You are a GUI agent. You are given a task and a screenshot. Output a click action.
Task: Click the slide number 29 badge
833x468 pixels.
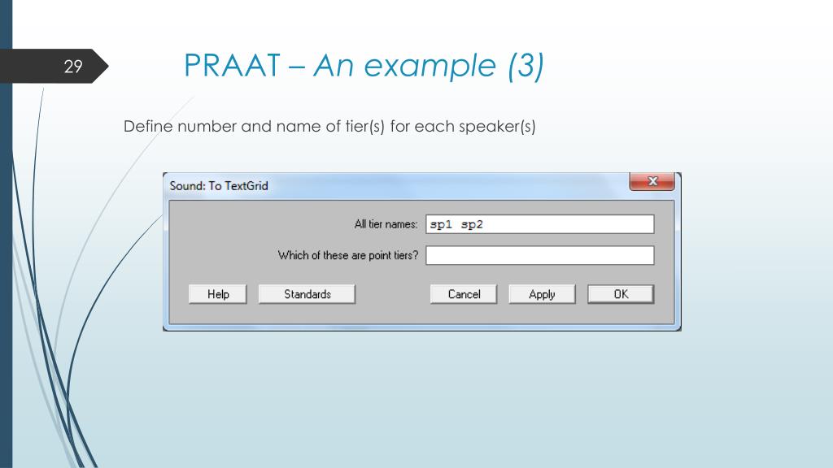pyautogui.click(x=54, y=66)
